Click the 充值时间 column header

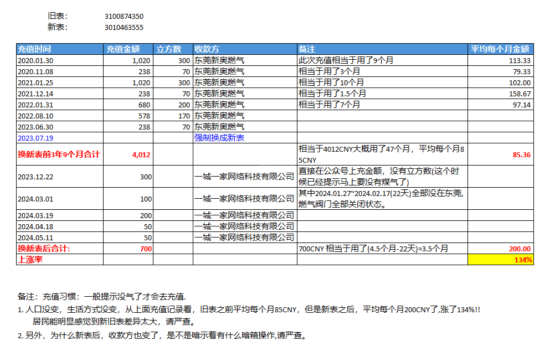[x=60, y=49]
